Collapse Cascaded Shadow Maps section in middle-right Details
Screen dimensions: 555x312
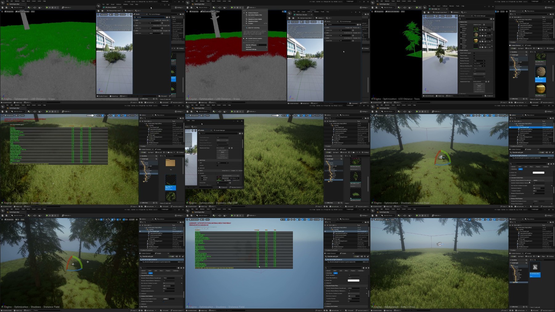[x=510, y=178]
